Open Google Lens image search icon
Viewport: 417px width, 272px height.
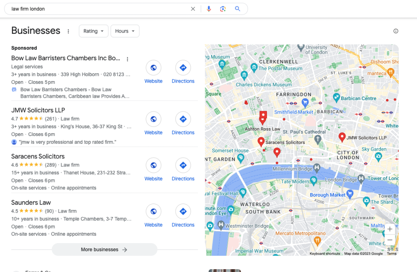point(223,9)
